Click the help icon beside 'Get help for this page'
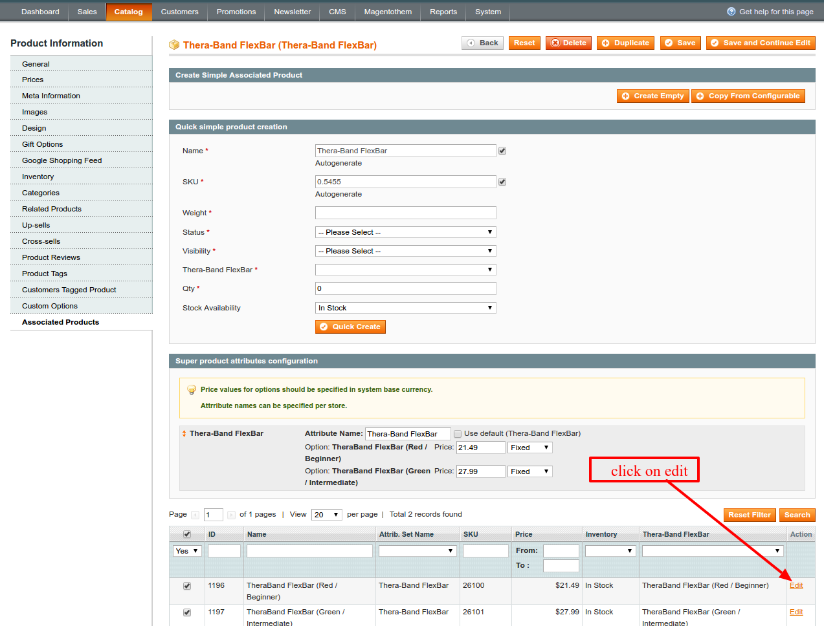Viewport: 824px width, 626px height. click(x=731, y=12)
